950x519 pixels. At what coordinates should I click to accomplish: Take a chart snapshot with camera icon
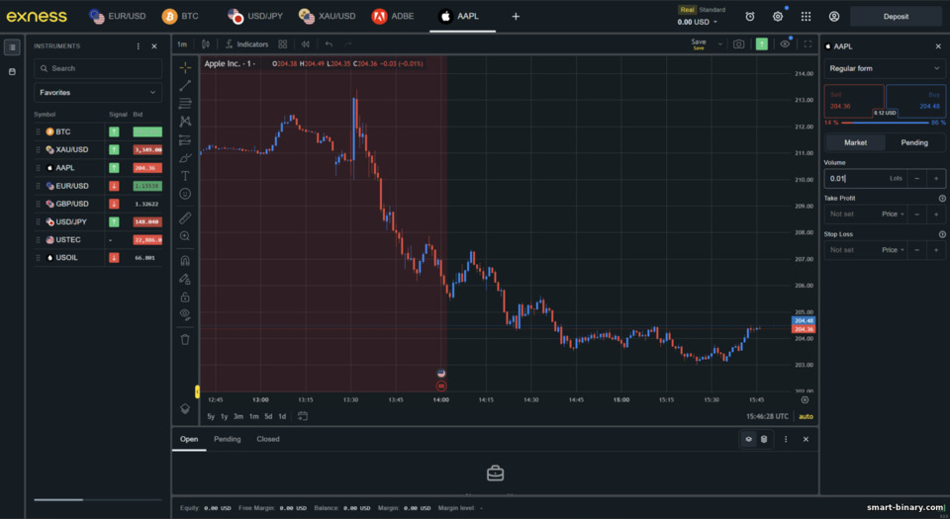coord(738,44)
